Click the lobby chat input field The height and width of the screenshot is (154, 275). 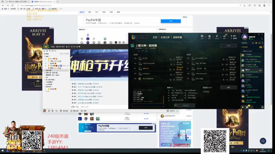tap(148, 105)
